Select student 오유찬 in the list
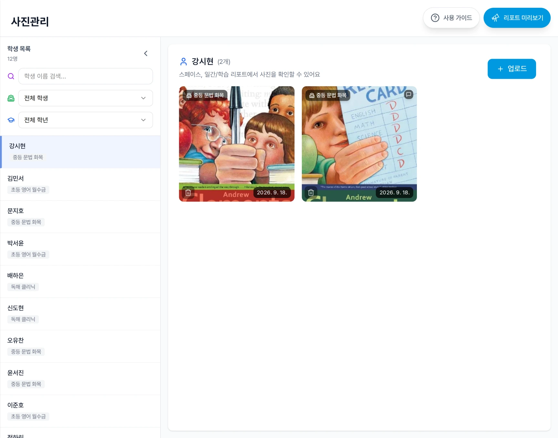Image resolution: width=558 pixels, height=438 pixels. [81, 346]
